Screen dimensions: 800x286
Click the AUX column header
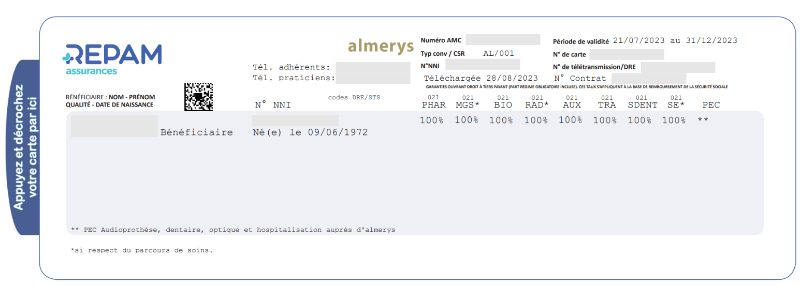tap(572, 105)
